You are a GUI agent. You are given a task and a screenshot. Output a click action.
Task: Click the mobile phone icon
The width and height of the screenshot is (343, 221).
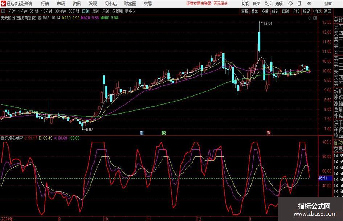coord(299,4)
